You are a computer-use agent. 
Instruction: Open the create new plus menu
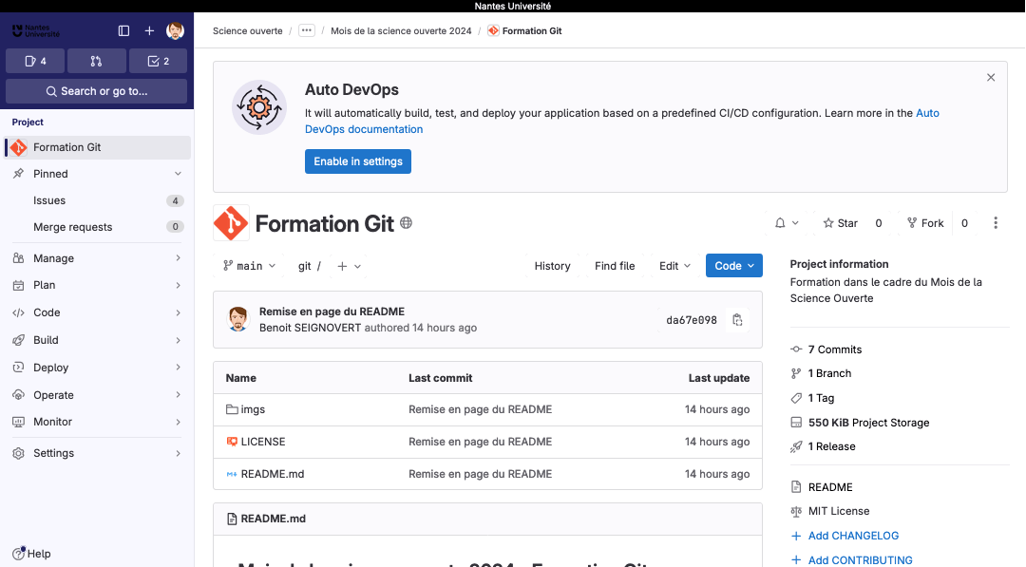pyautogui.click(x=149, y=30)
